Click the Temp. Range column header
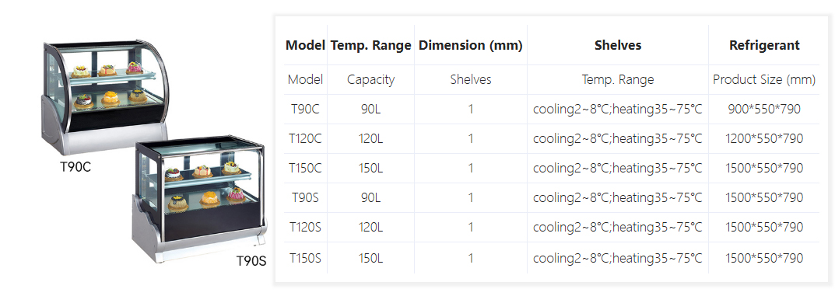The width and height of the screenshot is (835, 303). (x=370, y=45)
